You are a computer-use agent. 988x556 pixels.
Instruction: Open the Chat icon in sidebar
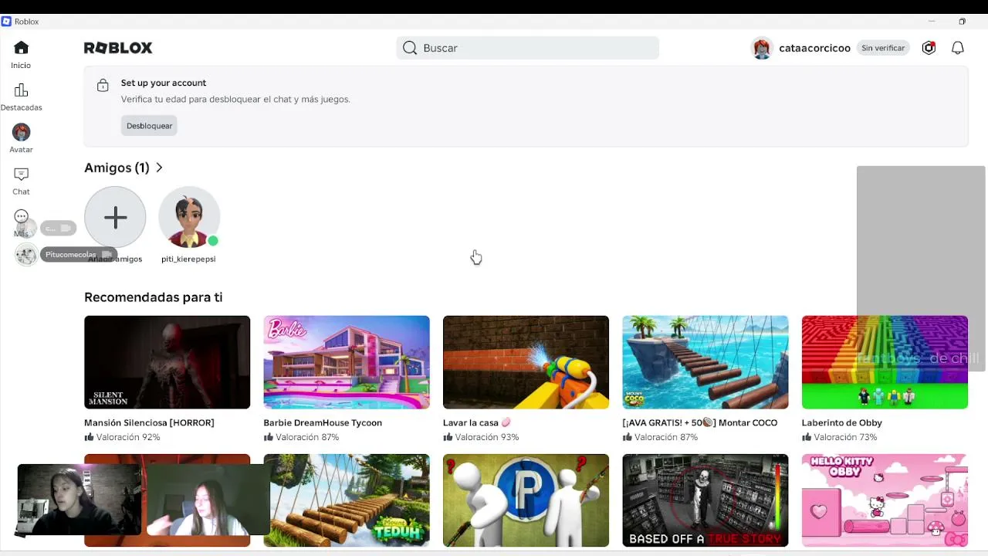click(x=21, y=175)
